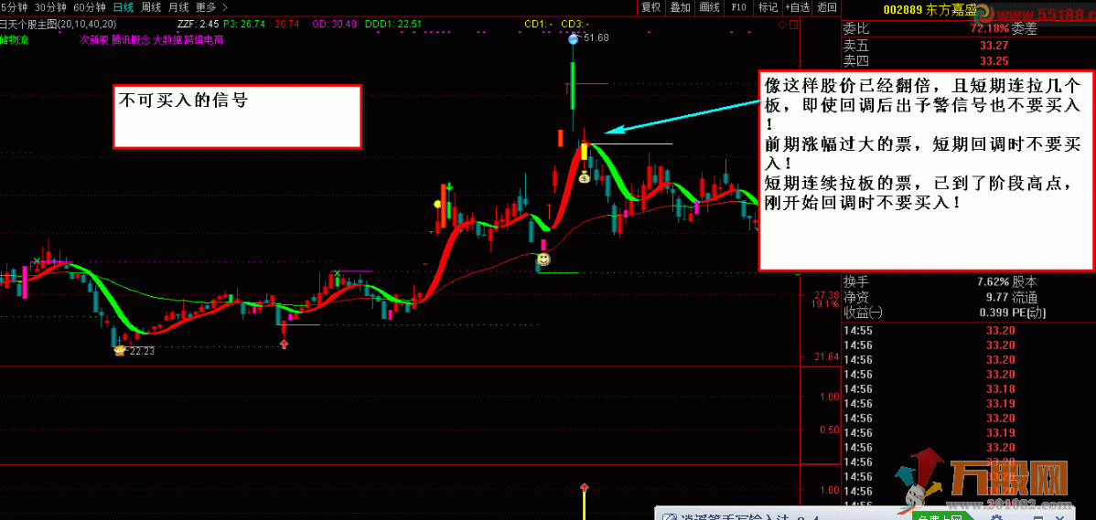This screenshot has height=520, width=1096.
Task: Click the 复权 button
Action: tap(650, 7)
